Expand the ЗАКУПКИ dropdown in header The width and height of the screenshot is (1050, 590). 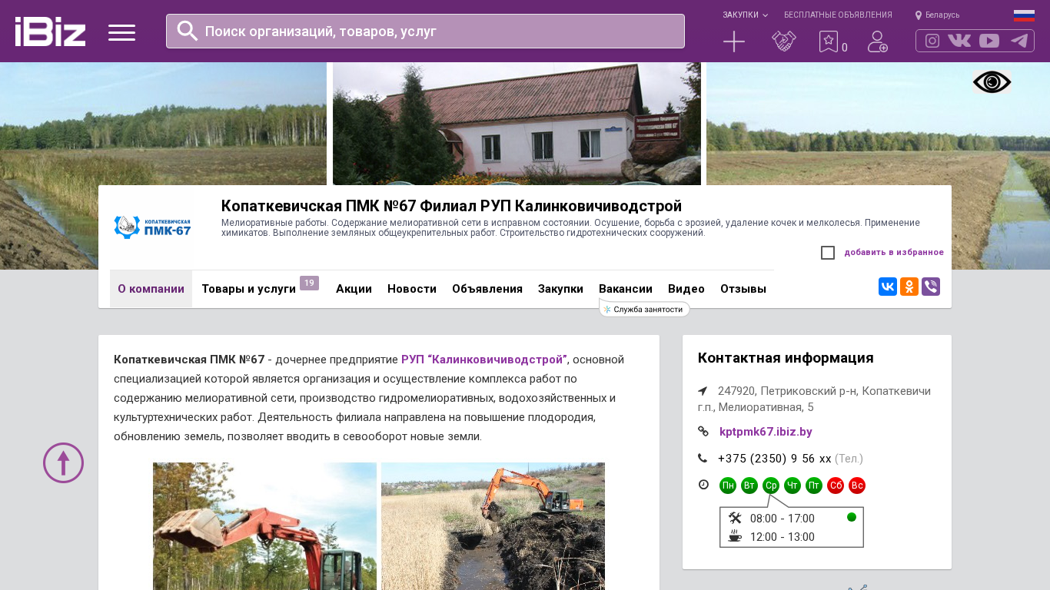pos(745,15)
